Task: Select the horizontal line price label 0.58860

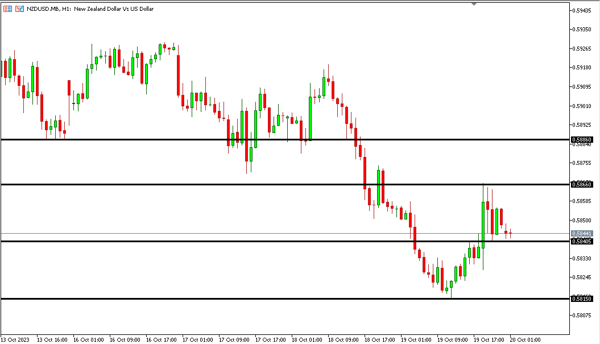Action: pyautogui.click(x=582, y=140)
